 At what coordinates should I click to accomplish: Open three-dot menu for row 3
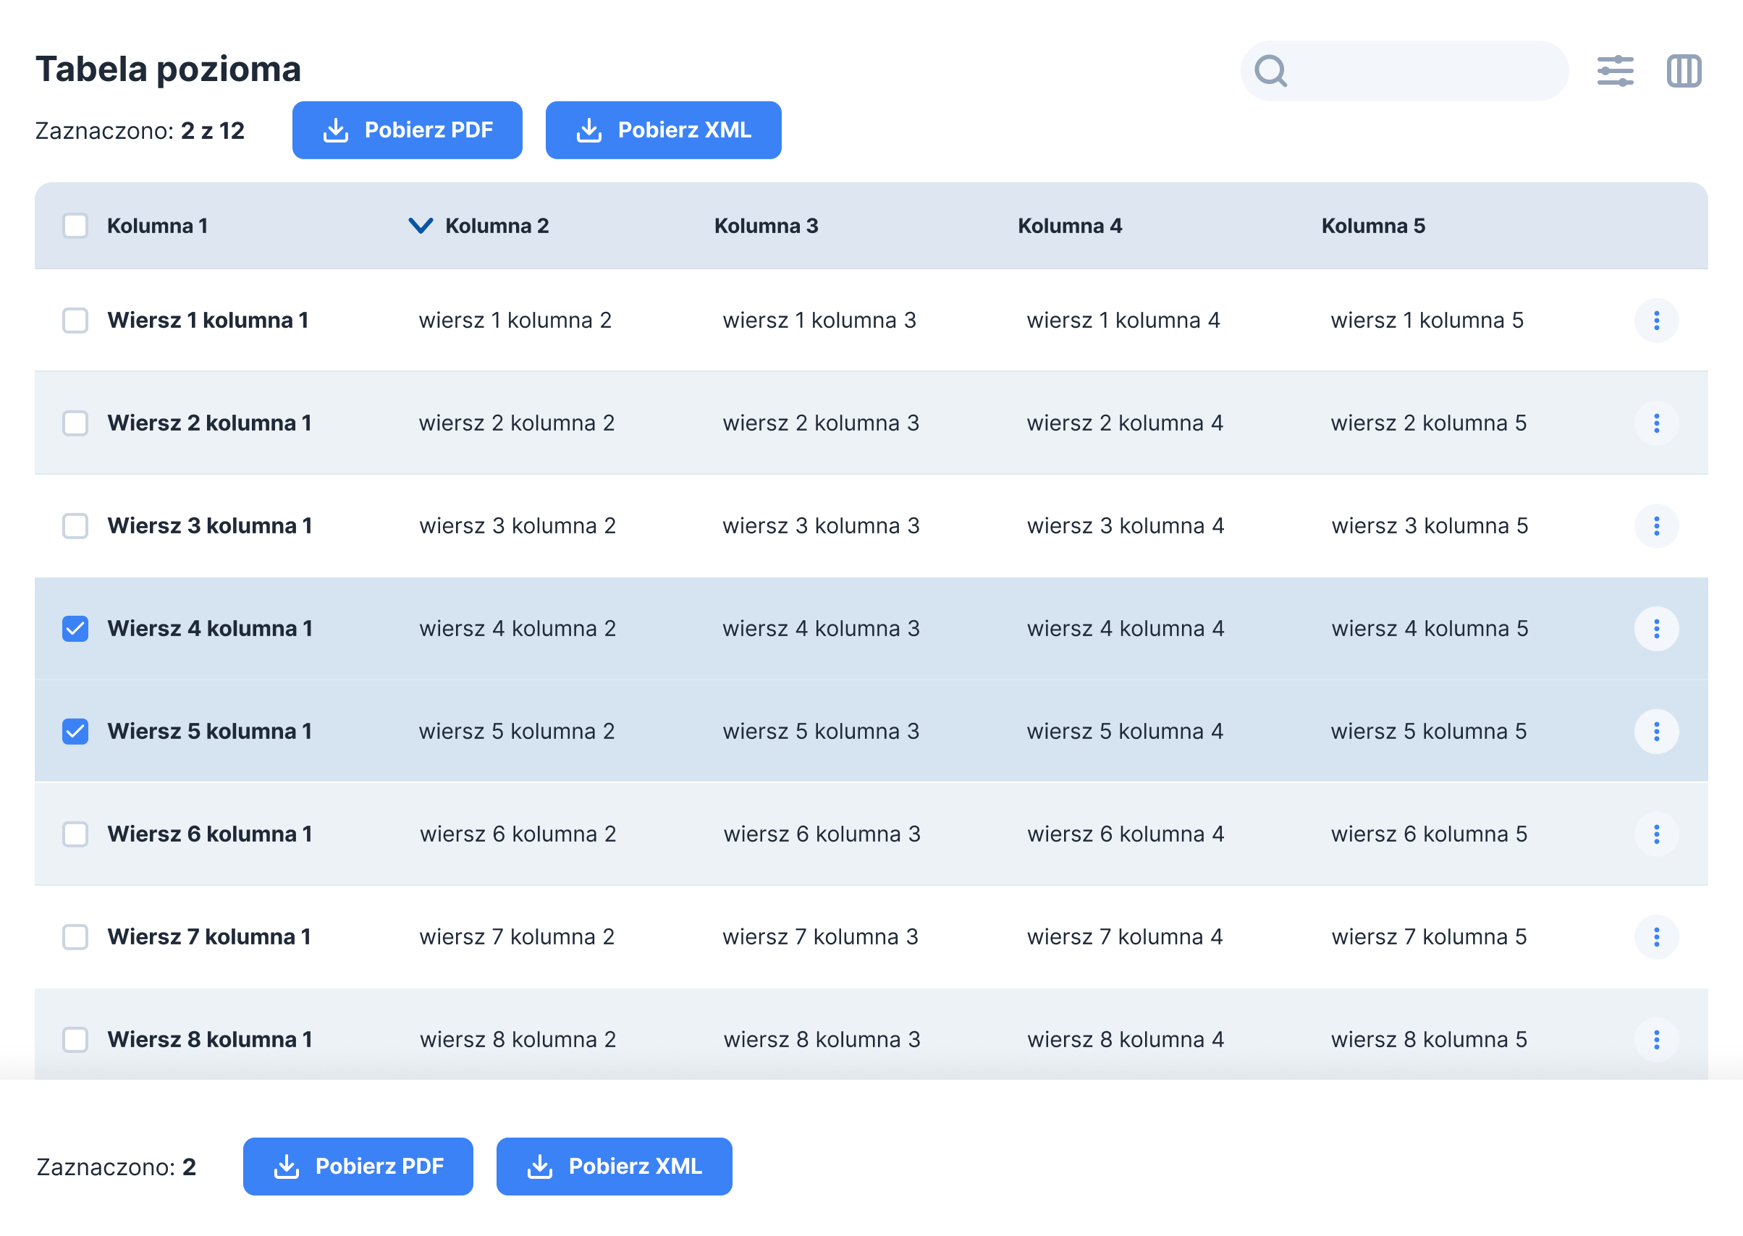click(1655, 526)
